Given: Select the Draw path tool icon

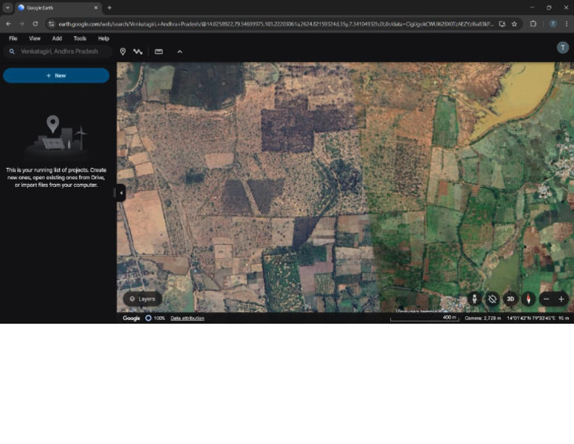Looking at the screenshot, I should point(138,52).
